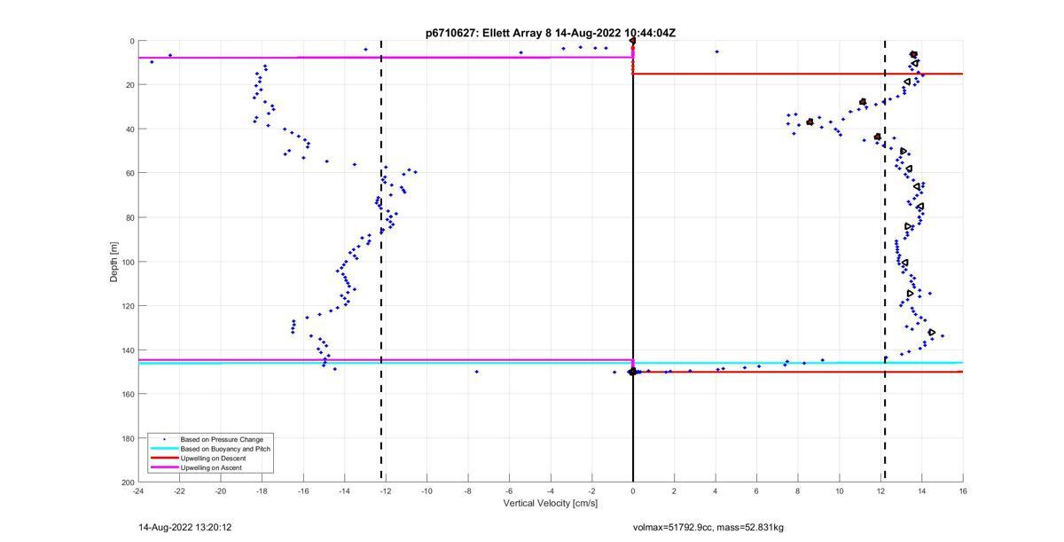
Task: Click x-axis tick label 12
Action: 880,491
